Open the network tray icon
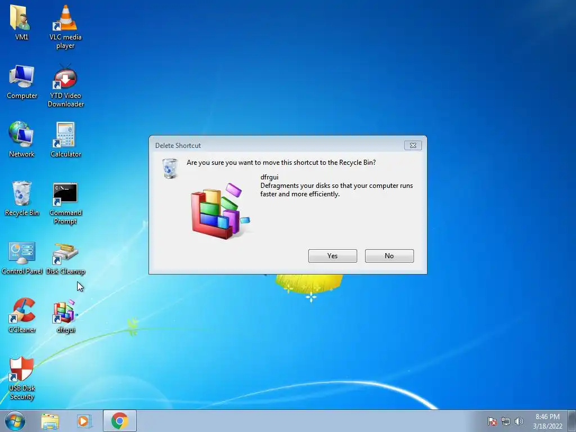 tap(506, 421)
